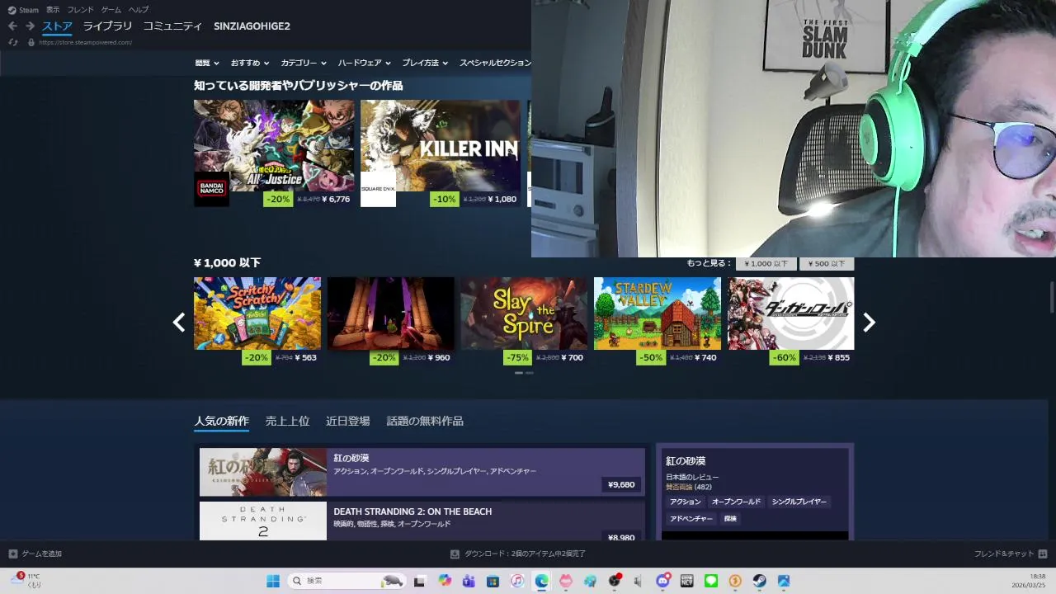Image resolution: width=1056 pixels, height=594 pixels.
Task: Select the 近日登場 tab
Action: coord(347,421)
